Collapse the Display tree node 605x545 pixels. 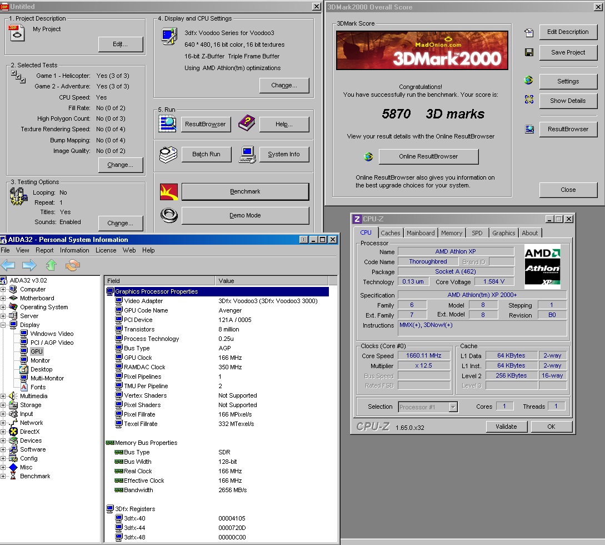pyautogui.click(x=3, y=325)
